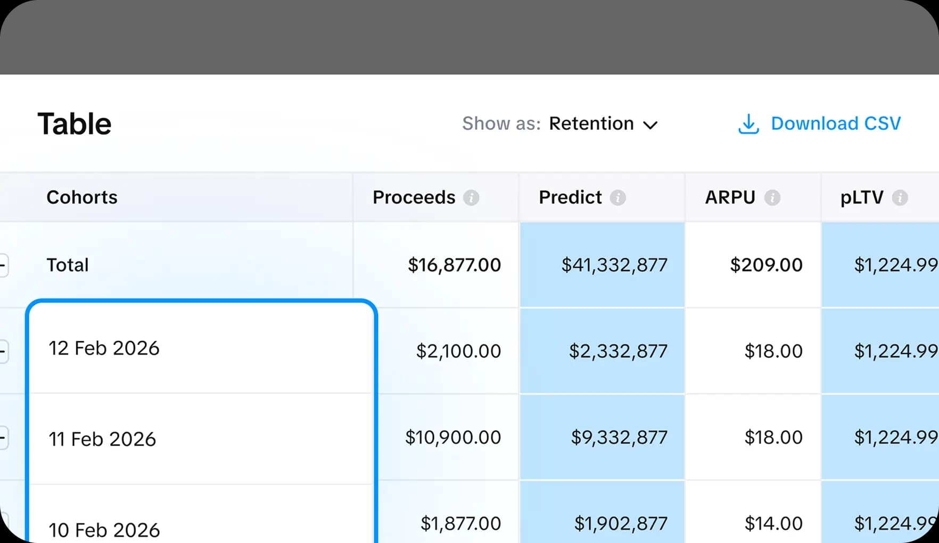Click the download icon beside Download CSV

pos(748,124)
